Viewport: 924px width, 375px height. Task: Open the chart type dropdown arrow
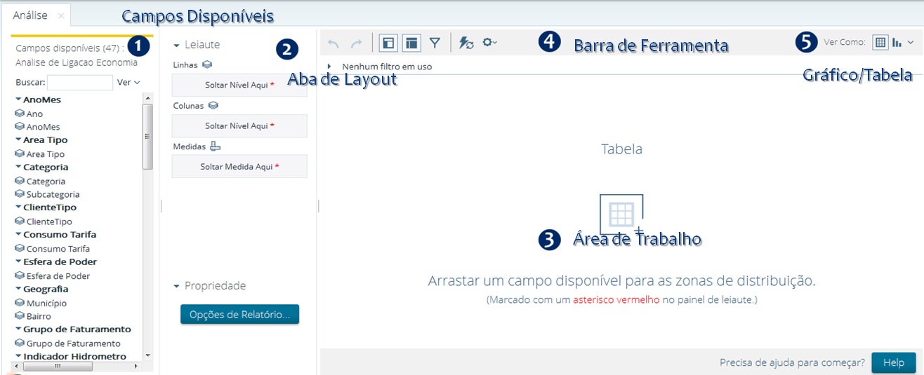pos(911,43)
